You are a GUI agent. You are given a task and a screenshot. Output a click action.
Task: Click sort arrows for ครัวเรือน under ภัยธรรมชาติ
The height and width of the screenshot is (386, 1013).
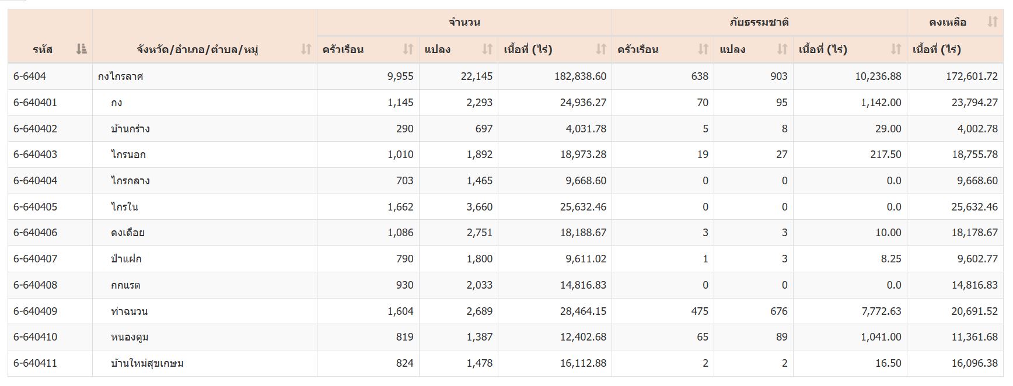(x=703, y=50)
